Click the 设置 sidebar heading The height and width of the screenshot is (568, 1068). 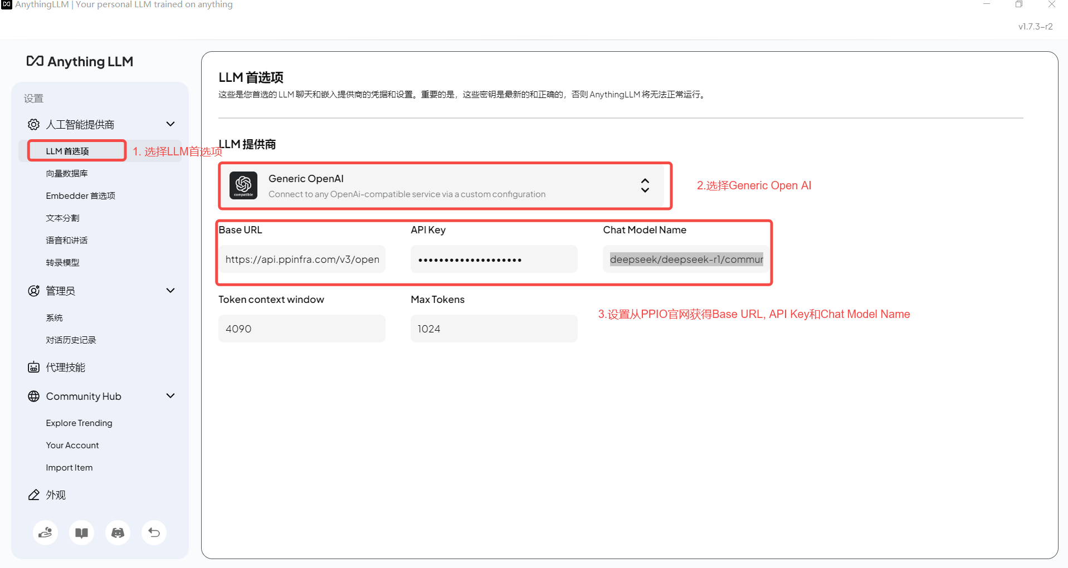coord(33,99)
